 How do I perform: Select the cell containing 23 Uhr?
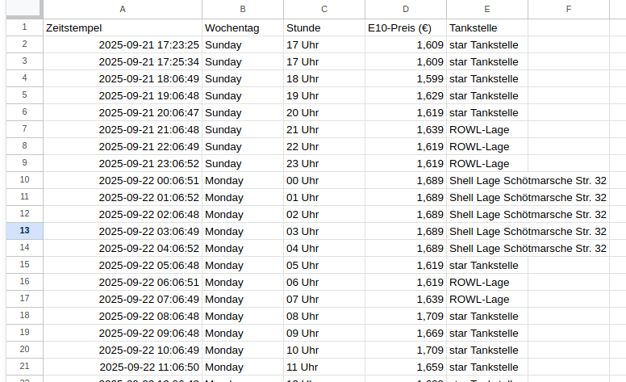[x=324, y=163]
